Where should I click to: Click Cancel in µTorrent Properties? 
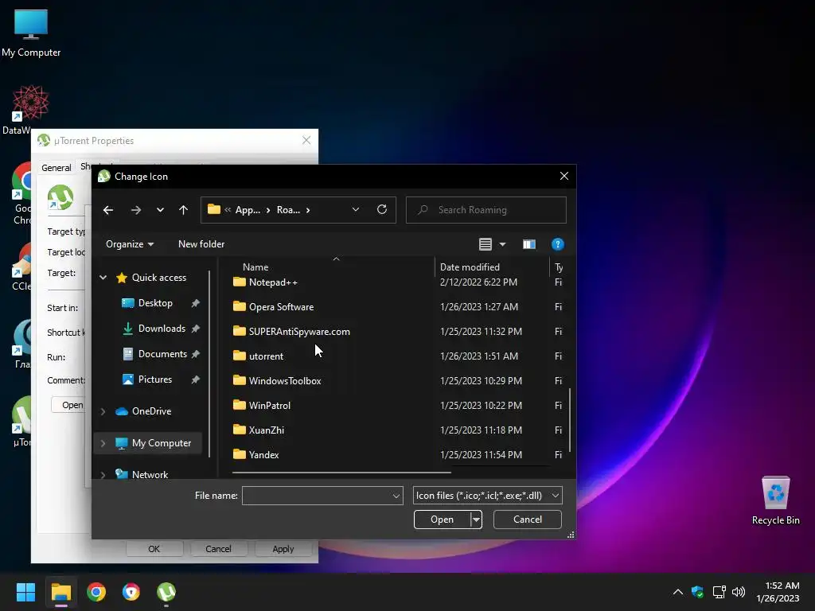[218, 549]
